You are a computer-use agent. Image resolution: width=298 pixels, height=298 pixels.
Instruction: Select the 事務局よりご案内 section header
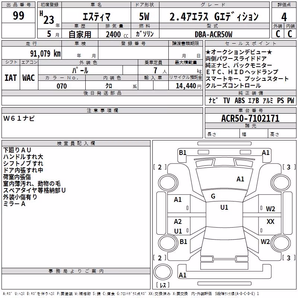point(76,271)
